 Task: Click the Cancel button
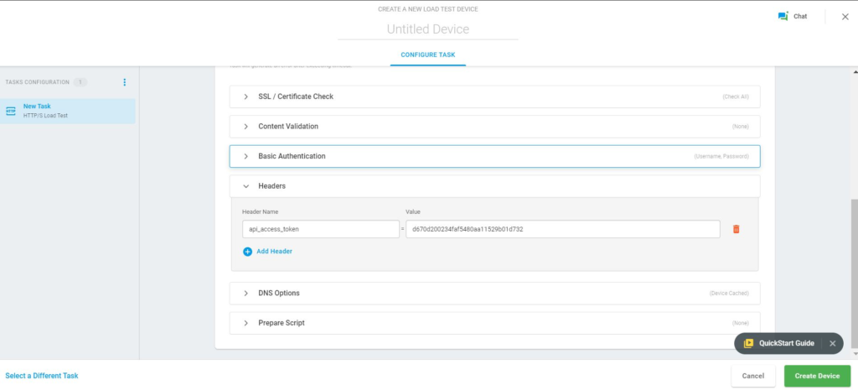(x=752, y=376)
